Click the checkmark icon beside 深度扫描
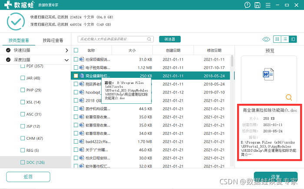 [x=8, y=60]
